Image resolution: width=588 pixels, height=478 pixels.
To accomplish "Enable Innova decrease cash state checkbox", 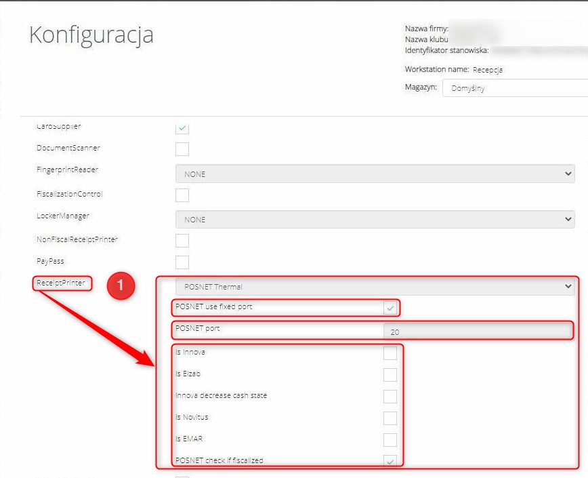I will (x=390, y=397).
